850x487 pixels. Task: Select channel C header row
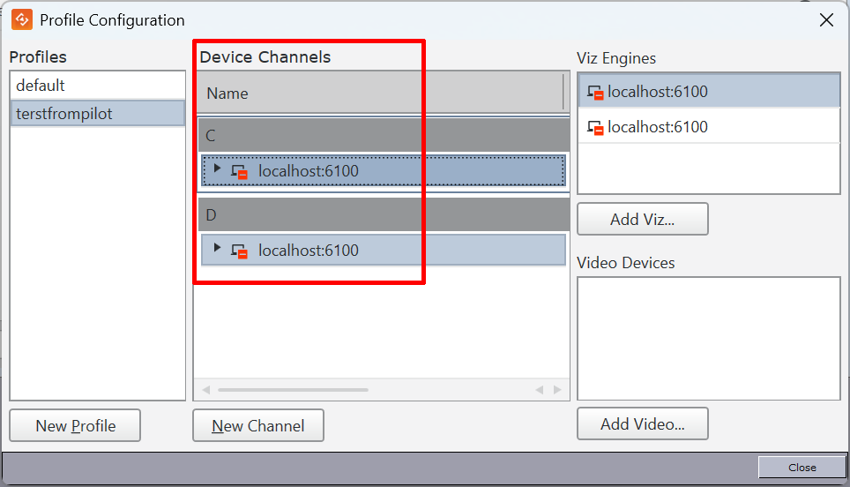coord(382,136)
